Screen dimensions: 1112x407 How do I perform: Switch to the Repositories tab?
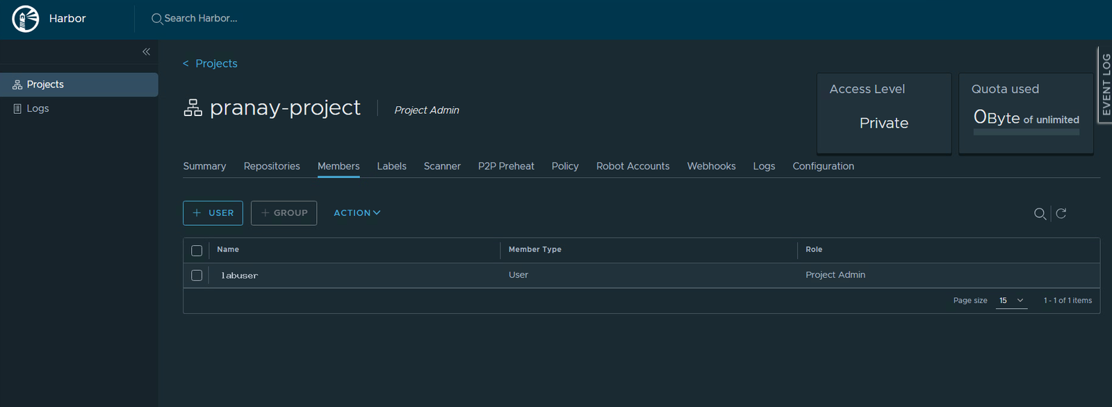click(x=272, y=166)
